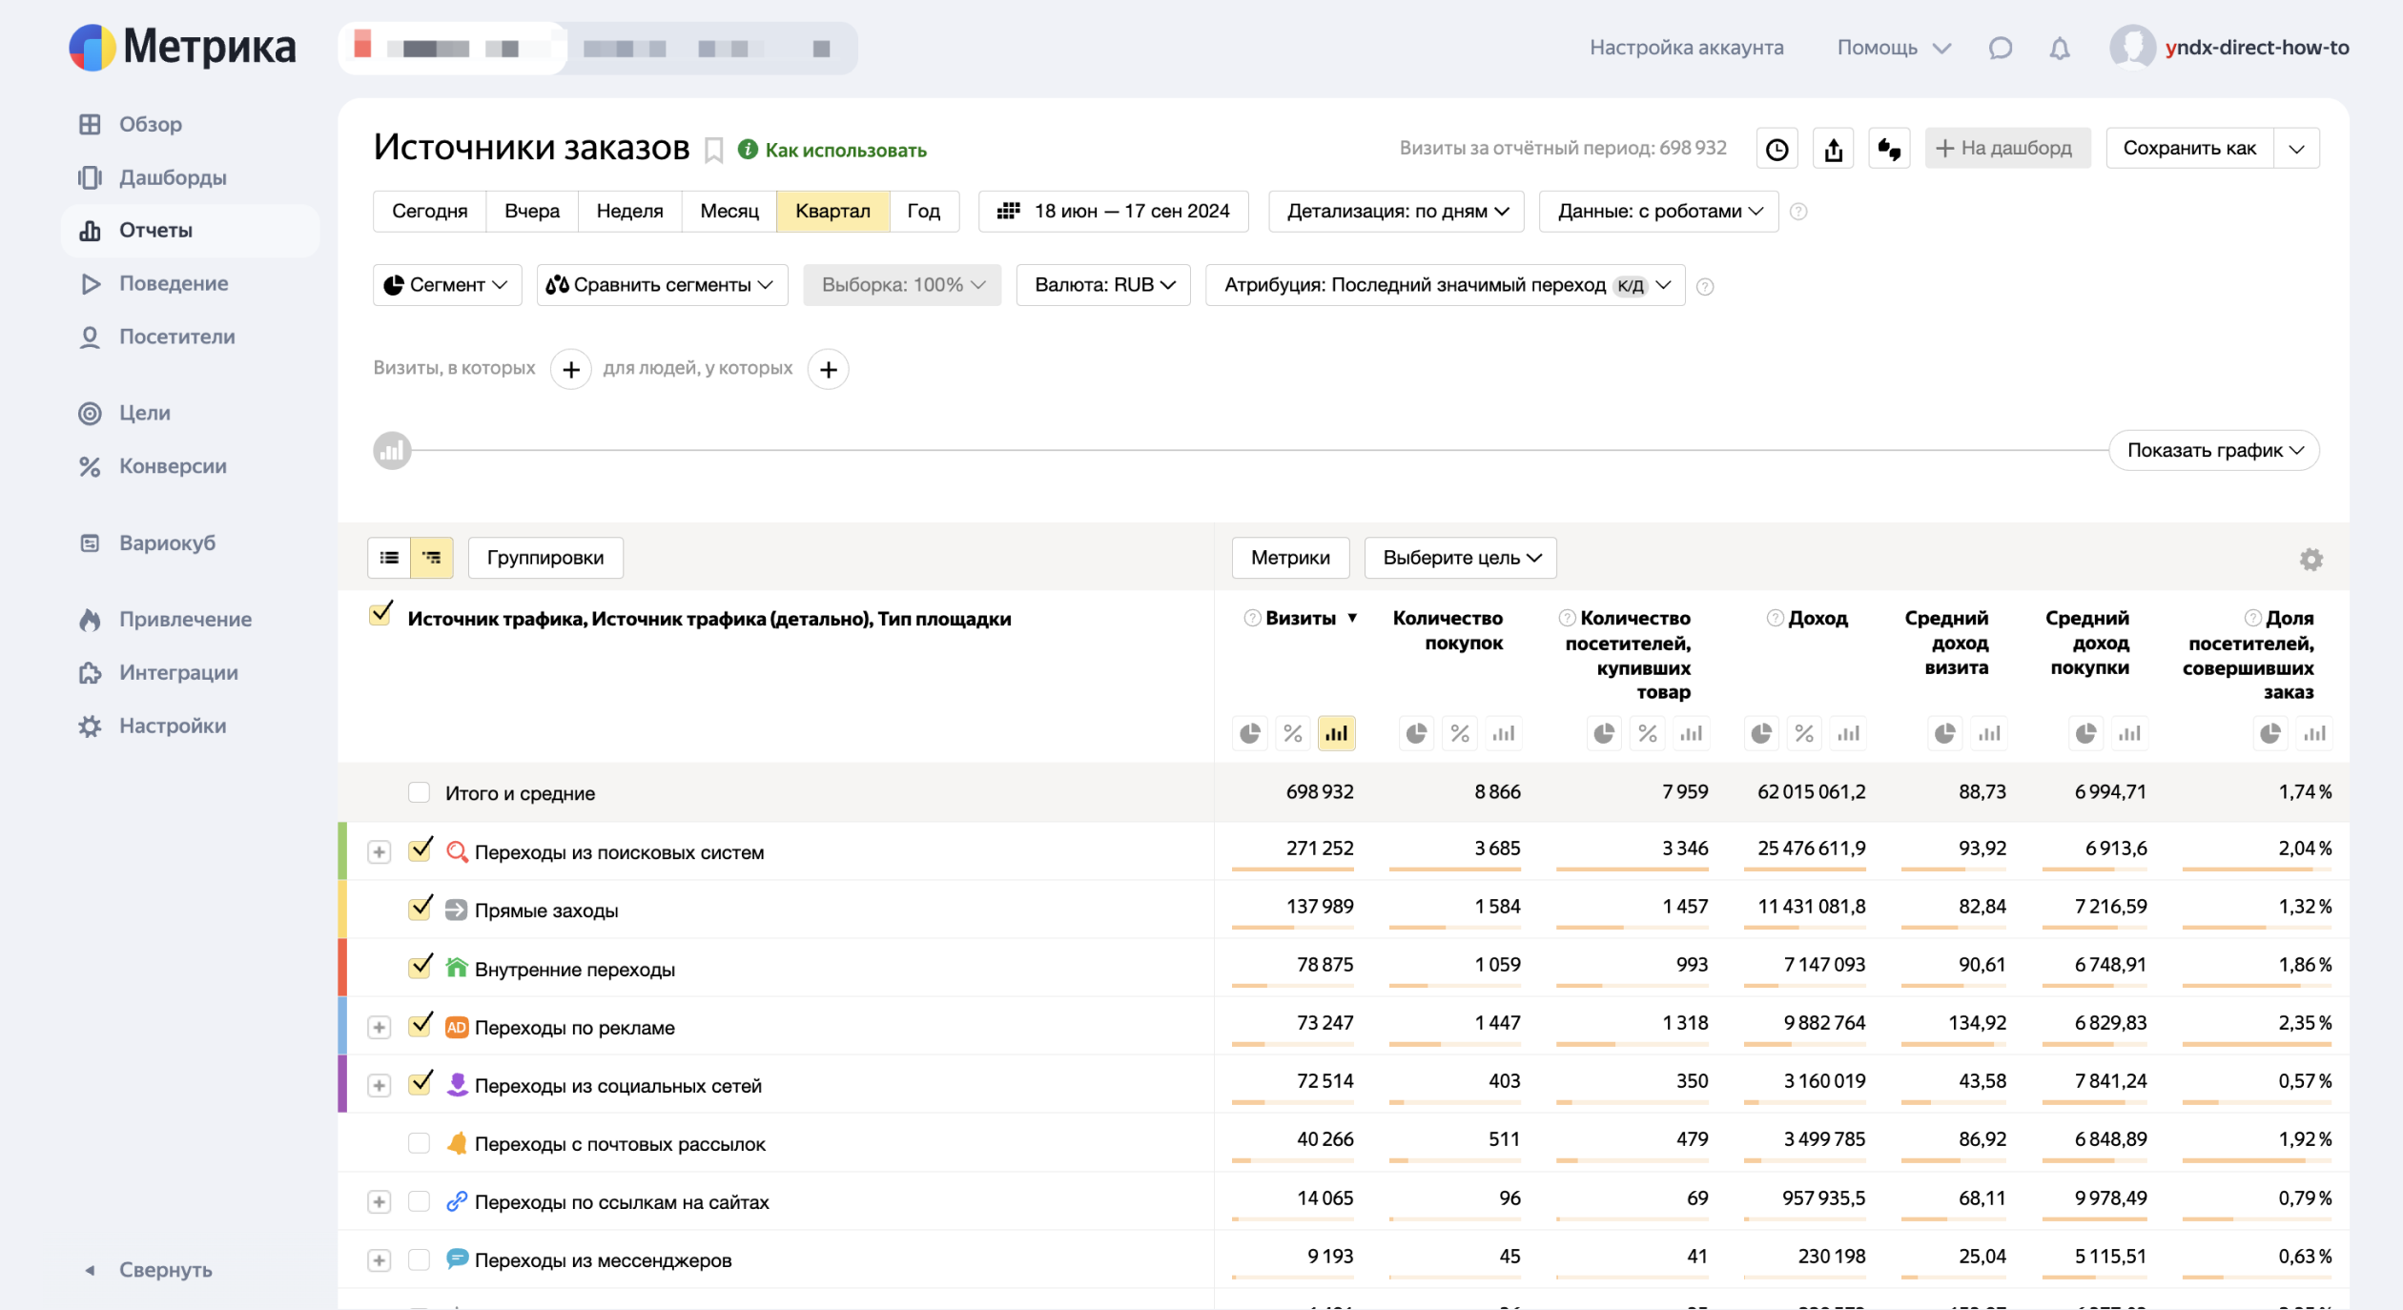Open the Выберите цель dropdown

coord(1460,558)
